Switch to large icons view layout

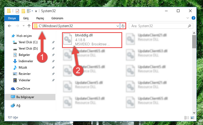pyautogui.click(x=192, y=118)
